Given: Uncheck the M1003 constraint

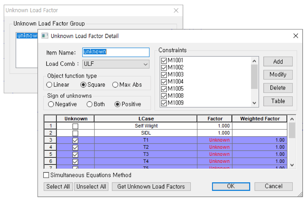Looking at the screenshot, I should (164, 75).
